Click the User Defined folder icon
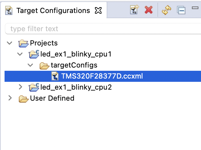Image resolution: width=201 pixels, height=150 pixels. pyautogui.click(x=23, y=99)
